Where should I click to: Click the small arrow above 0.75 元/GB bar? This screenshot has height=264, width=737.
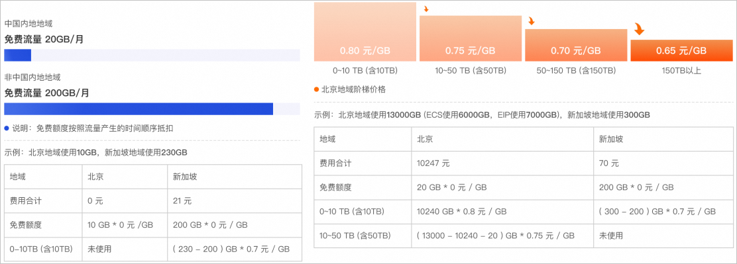pos(426,9)
